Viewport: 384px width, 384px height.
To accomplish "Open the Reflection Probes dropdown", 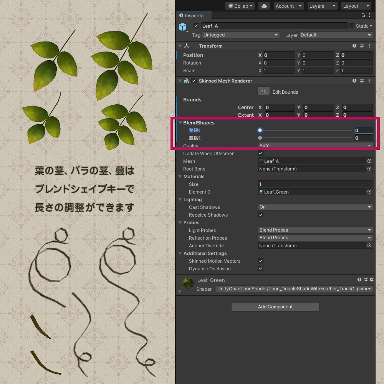I will (315, 238).
